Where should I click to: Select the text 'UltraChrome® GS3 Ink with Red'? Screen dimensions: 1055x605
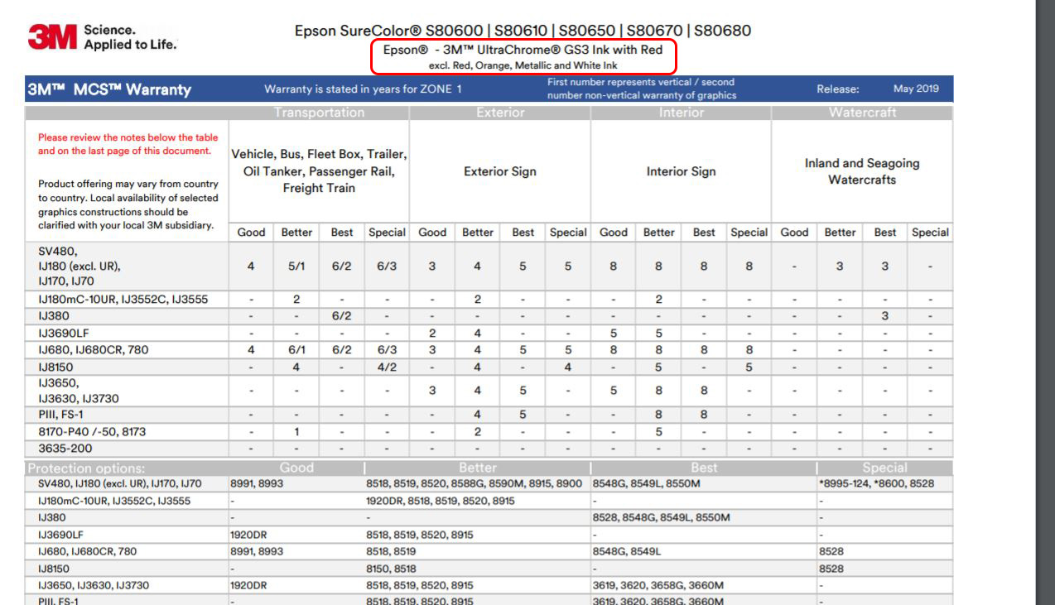click(x=571, y=50)
